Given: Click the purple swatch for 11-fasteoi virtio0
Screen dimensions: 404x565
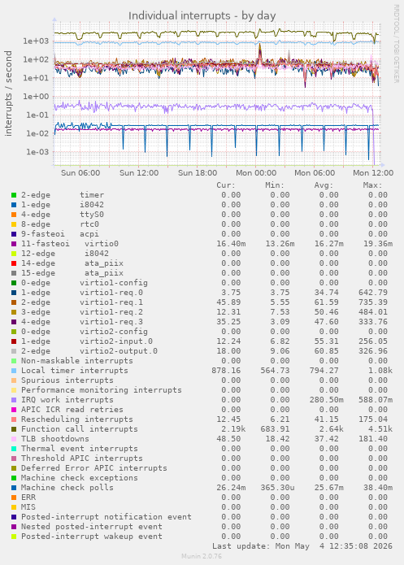Looking at the screenshot, I should [14, 244].
